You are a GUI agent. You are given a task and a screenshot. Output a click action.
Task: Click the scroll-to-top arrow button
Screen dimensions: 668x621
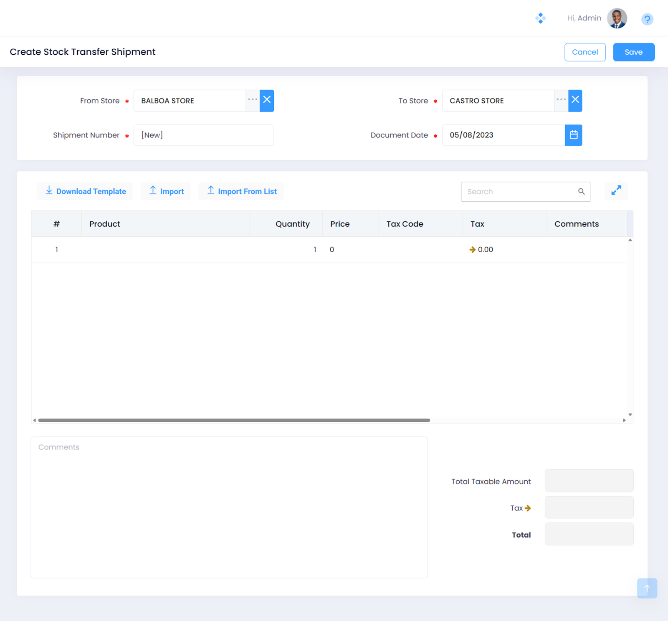pos(647,588)
